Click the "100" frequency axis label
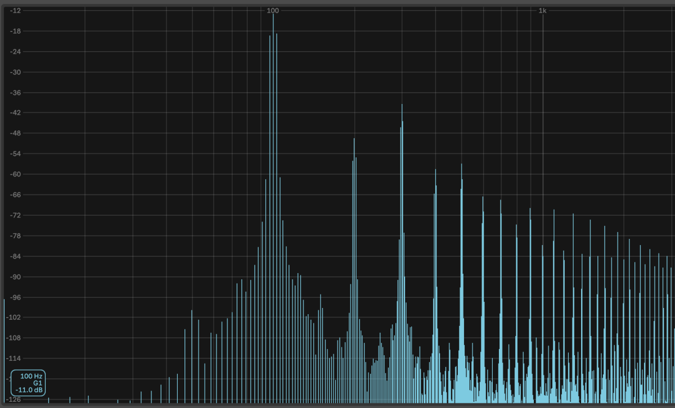This screenshot has height=408, width=675. (273, 11)
